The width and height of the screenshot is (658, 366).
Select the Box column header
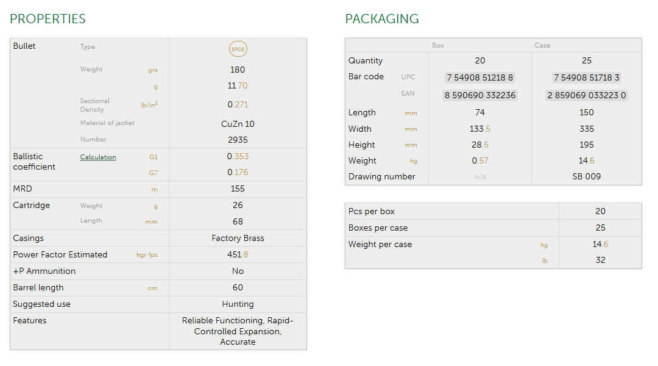438,46
